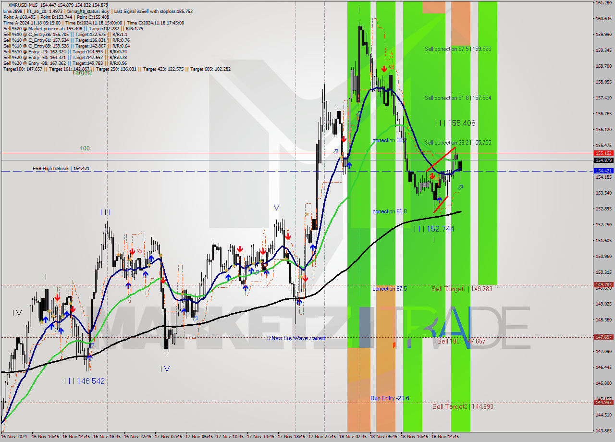Image resolution: width=615 pixels, height=442 pixels.
Task: Click the '17 Nov 22:45' time axis label
Action: pyautogui.click(x=323, y=437)
